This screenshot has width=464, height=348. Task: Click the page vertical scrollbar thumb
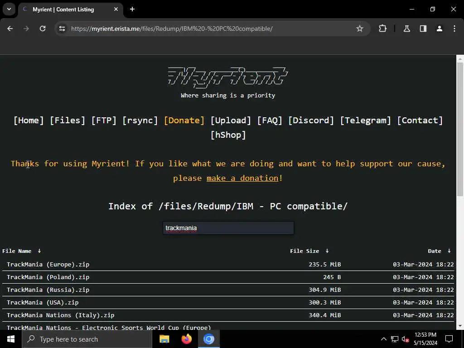coord(460,129)
